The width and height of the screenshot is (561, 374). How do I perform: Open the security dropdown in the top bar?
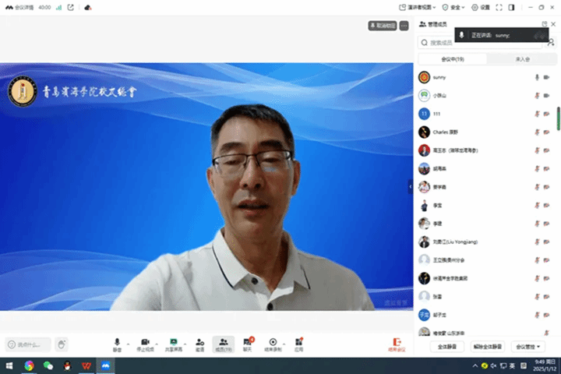[453, 7]
